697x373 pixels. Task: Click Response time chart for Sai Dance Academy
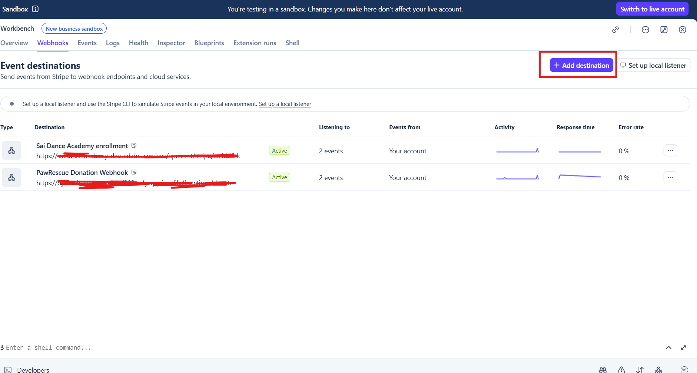click(x=580, y=151)
